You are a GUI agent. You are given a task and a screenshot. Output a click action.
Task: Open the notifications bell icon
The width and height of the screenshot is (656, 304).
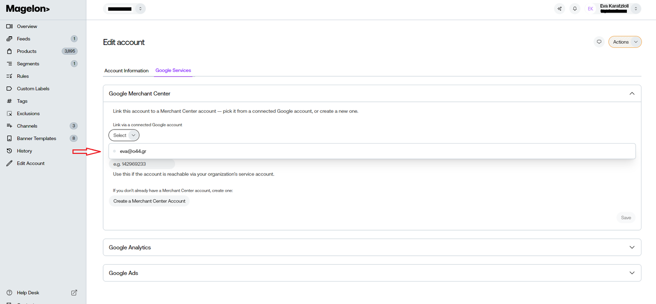(x=575, y=9)
